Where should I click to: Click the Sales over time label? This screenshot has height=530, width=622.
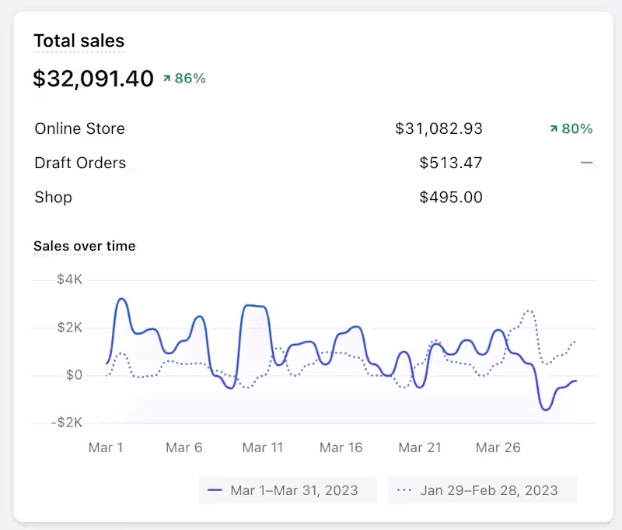coord(85,247)
